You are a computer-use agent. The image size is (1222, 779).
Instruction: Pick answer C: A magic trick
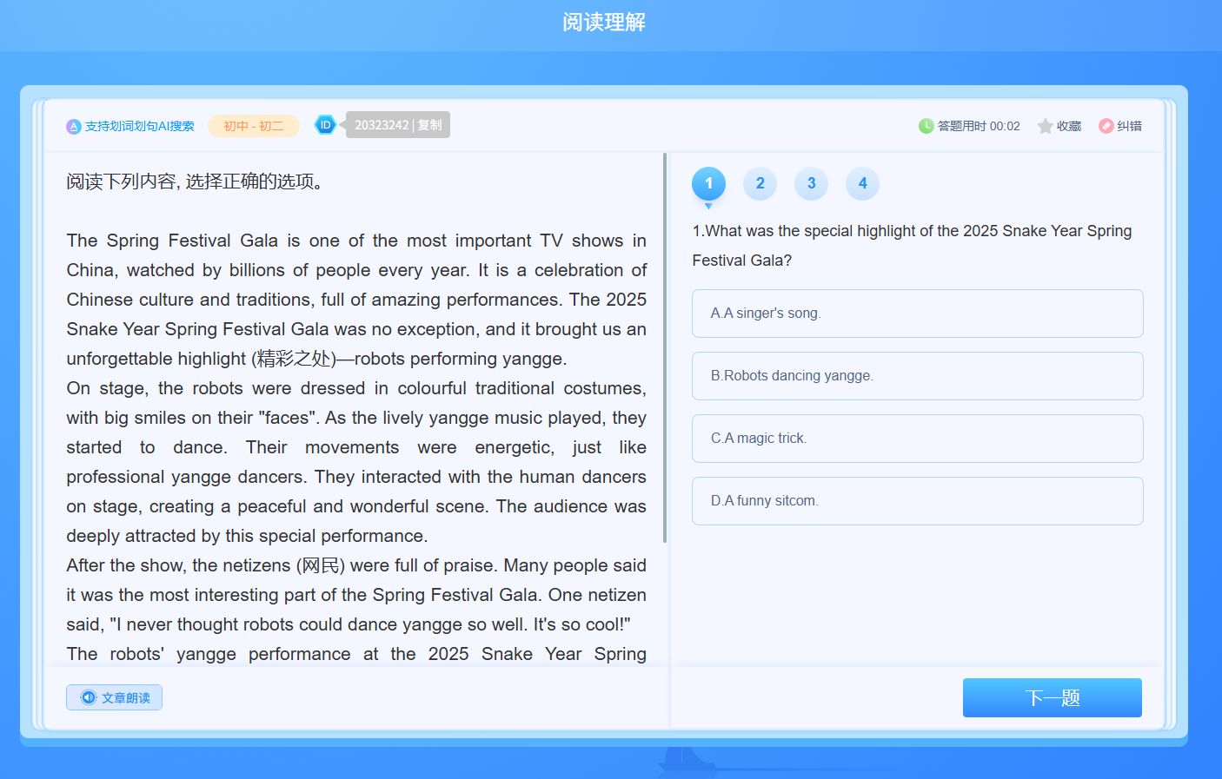tap(917, 439)
